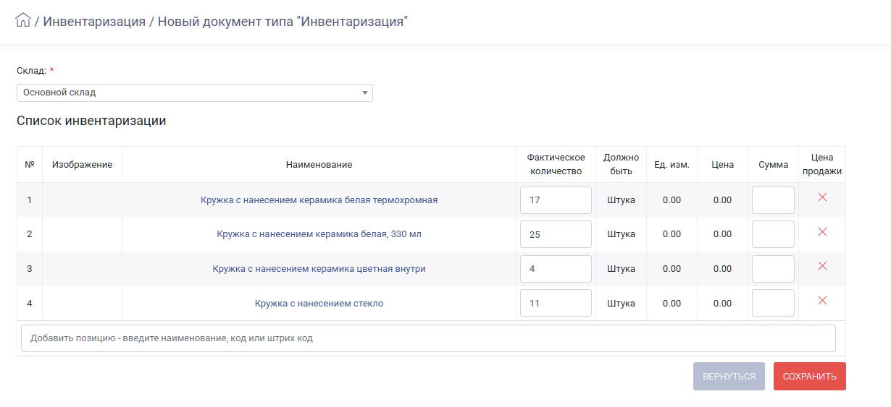This screenshot has width=891, height=407.
Task: Open Кружка с нанесением керамика белая термохромная
Action: coord(319,200)
